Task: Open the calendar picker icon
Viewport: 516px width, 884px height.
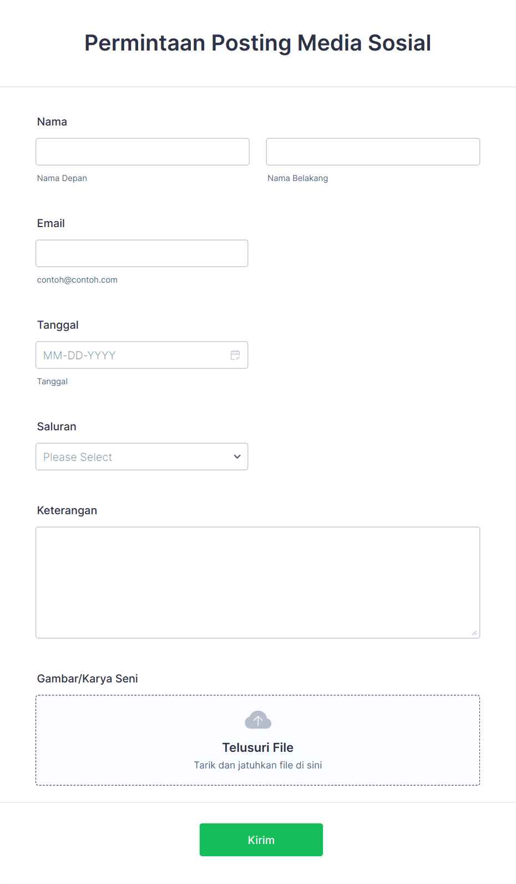Action: pos(235,355)
